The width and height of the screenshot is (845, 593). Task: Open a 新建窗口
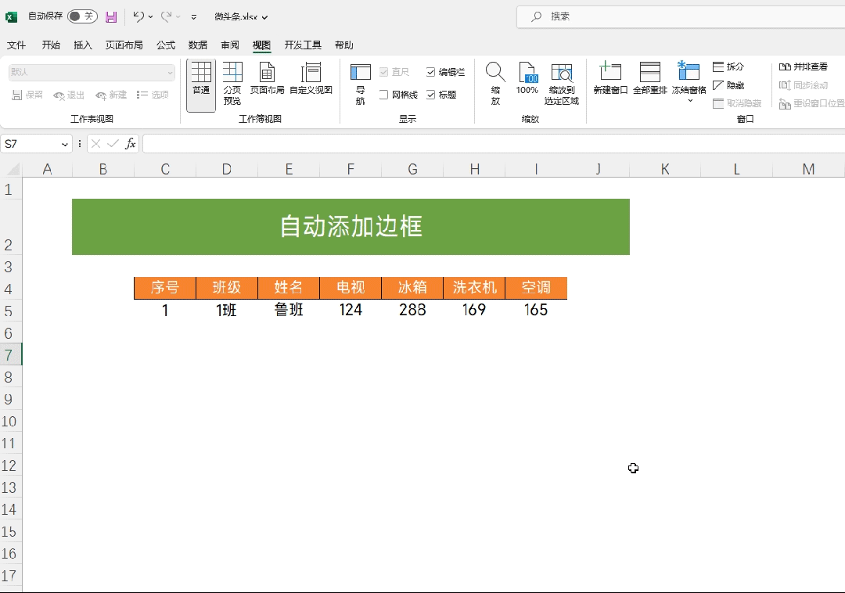click(610, 79)
